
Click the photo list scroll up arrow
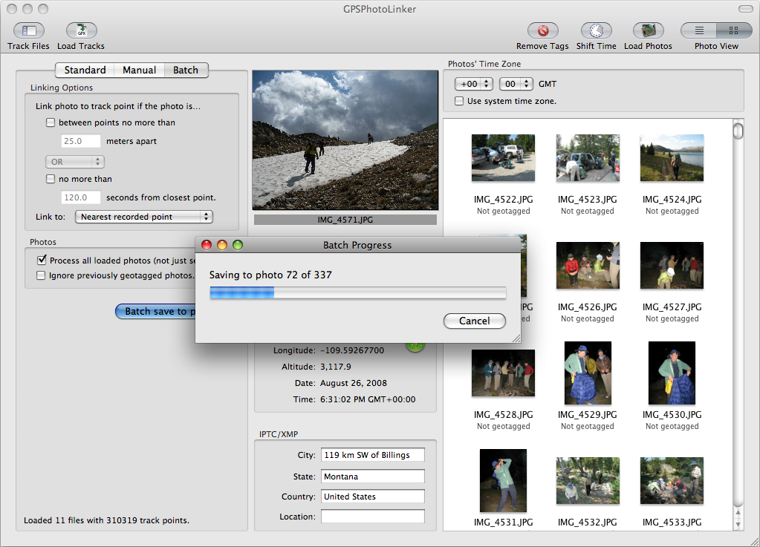coord(738,512)
